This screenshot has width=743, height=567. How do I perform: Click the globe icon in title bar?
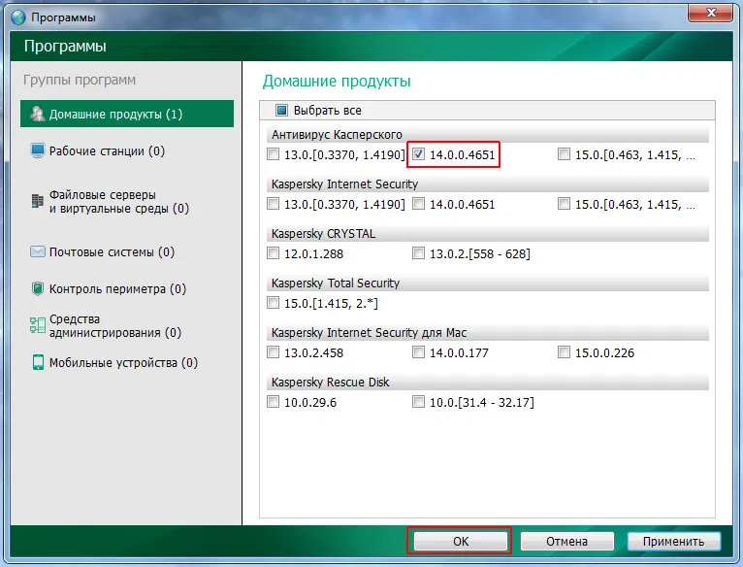[x=18, y=17]
